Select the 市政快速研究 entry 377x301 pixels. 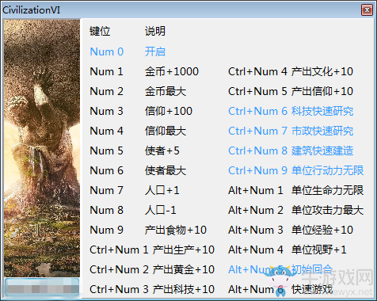click(322, 131)
